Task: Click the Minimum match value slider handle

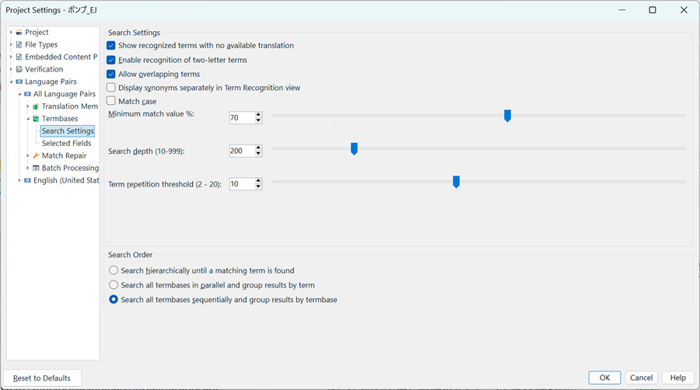Action: click(x=507, y=116)
